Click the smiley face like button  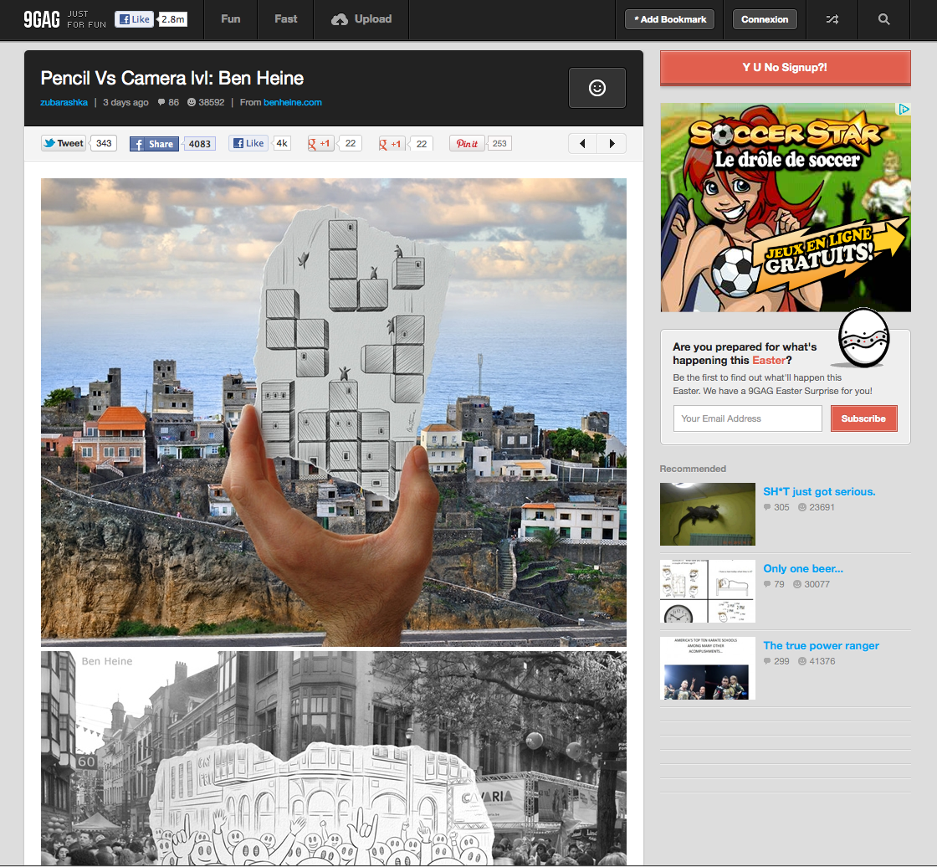[597, 88]
